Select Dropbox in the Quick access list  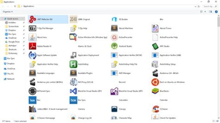point(12,30)
